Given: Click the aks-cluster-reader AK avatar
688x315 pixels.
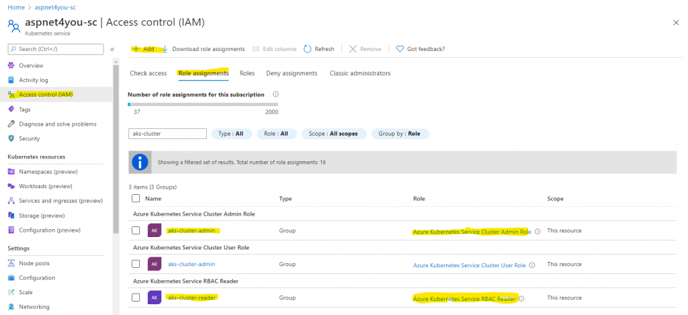Looking at the screenshot, I should click(155, 298).
